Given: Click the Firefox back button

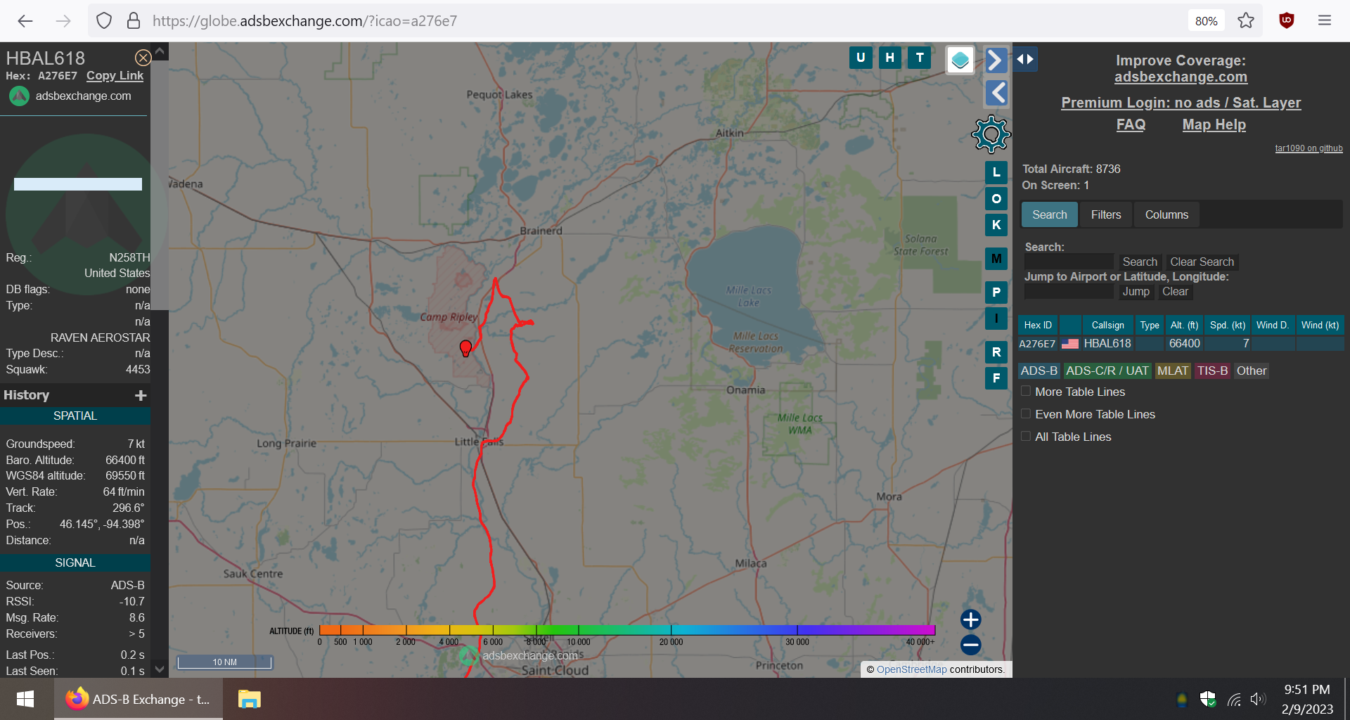Looking at the screenshot, I should click(x=25, y=21).
